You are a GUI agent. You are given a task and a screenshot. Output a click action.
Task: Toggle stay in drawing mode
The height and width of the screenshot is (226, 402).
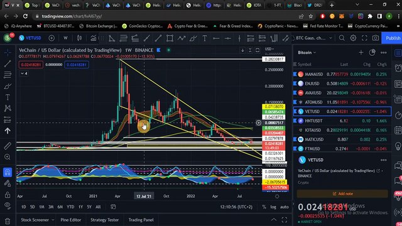point(8,183)
